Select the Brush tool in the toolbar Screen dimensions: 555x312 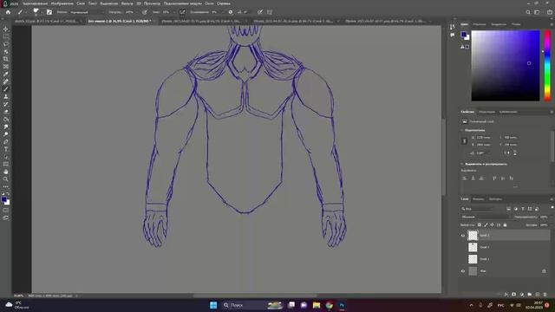(x=6, y=89)
